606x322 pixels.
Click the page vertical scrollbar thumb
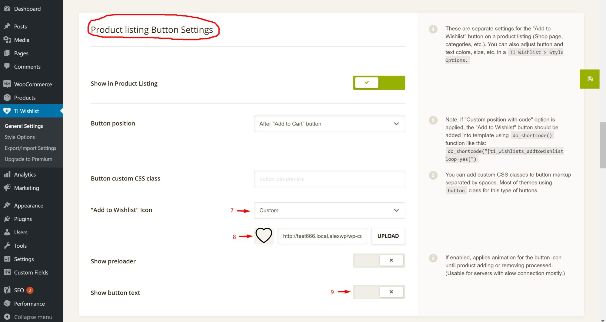coord(603,145)
